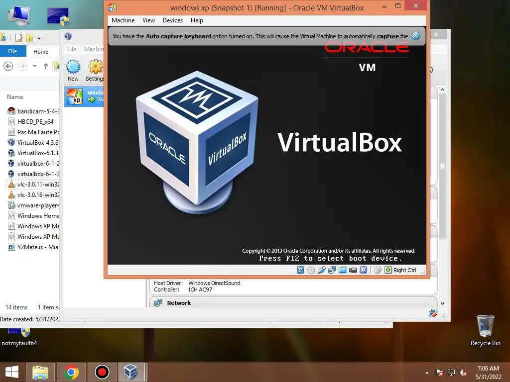Click the video capture indicator icon
Viewport: 510px width, 382px height.
click(353, 270)
